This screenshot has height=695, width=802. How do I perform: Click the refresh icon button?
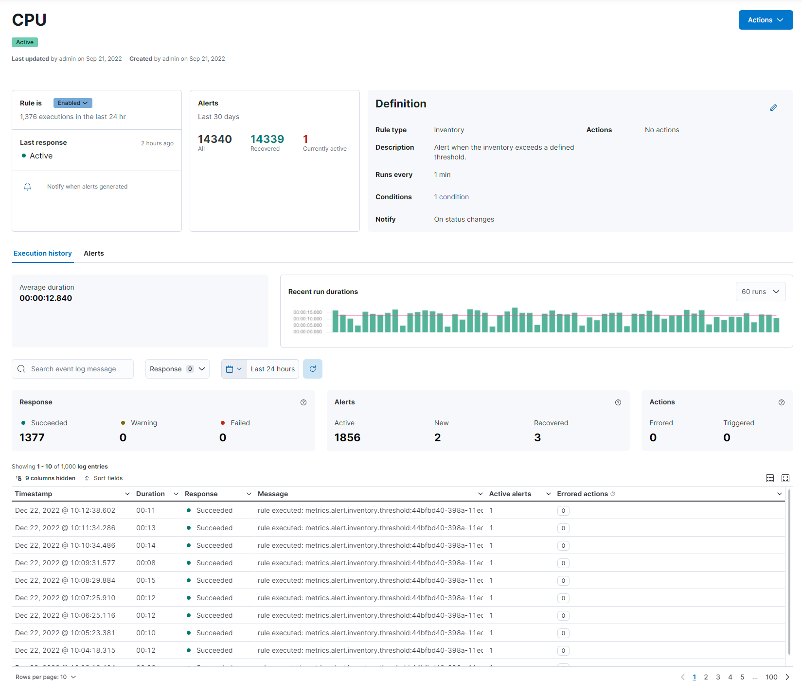(x=312, y=369)
